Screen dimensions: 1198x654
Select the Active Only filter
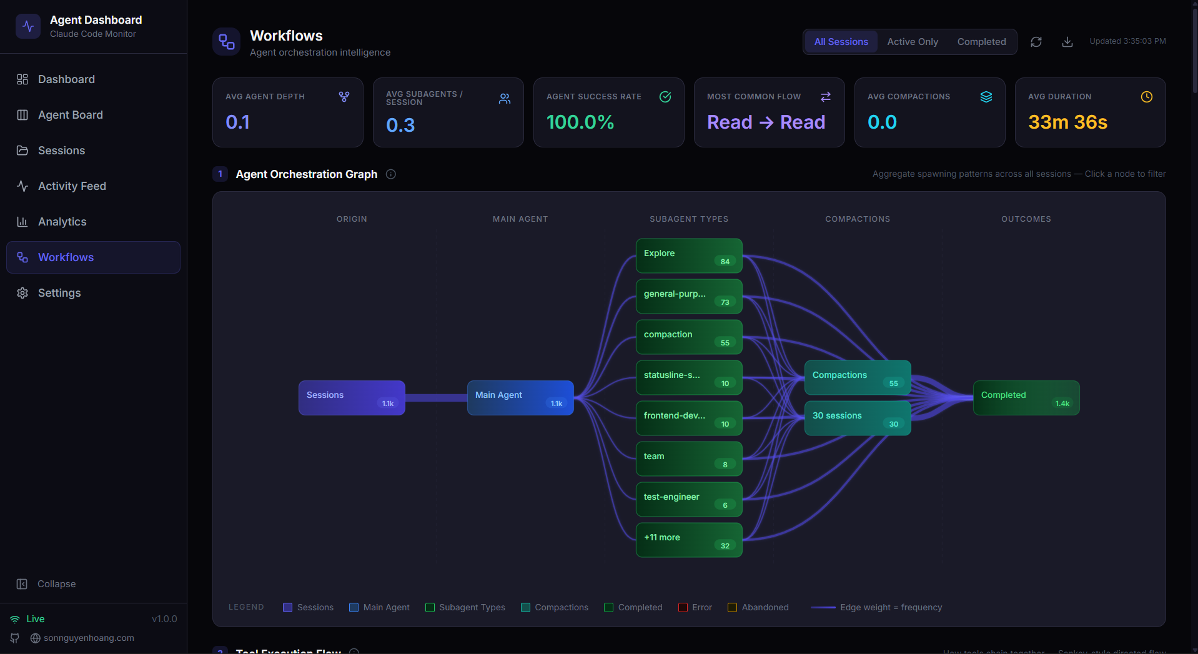[912, 41]
